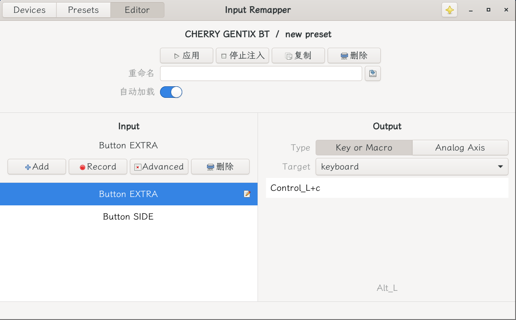
Task: Click the 重命名 rename text field
Action: pyautogui.click(x=261, y=73)
